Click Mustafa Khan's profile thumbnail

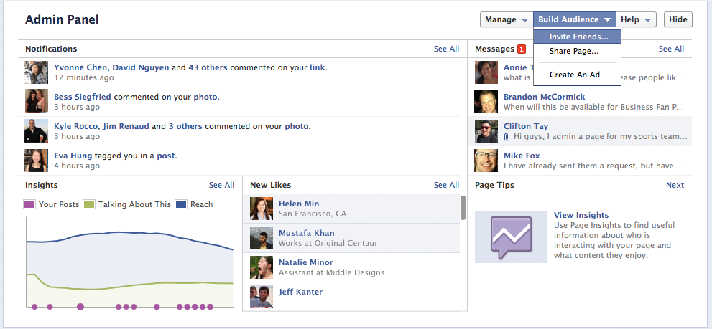[x=262, y=238]
